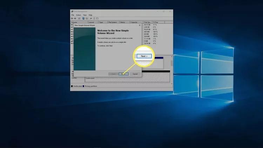Click the blue Primary partition legend swatch

coord(83,86)
